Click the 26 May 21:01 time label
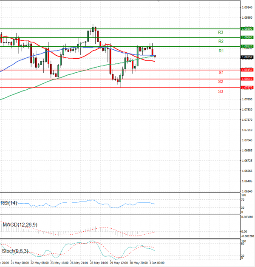This screenshot has height=267, width=255. 79,263
